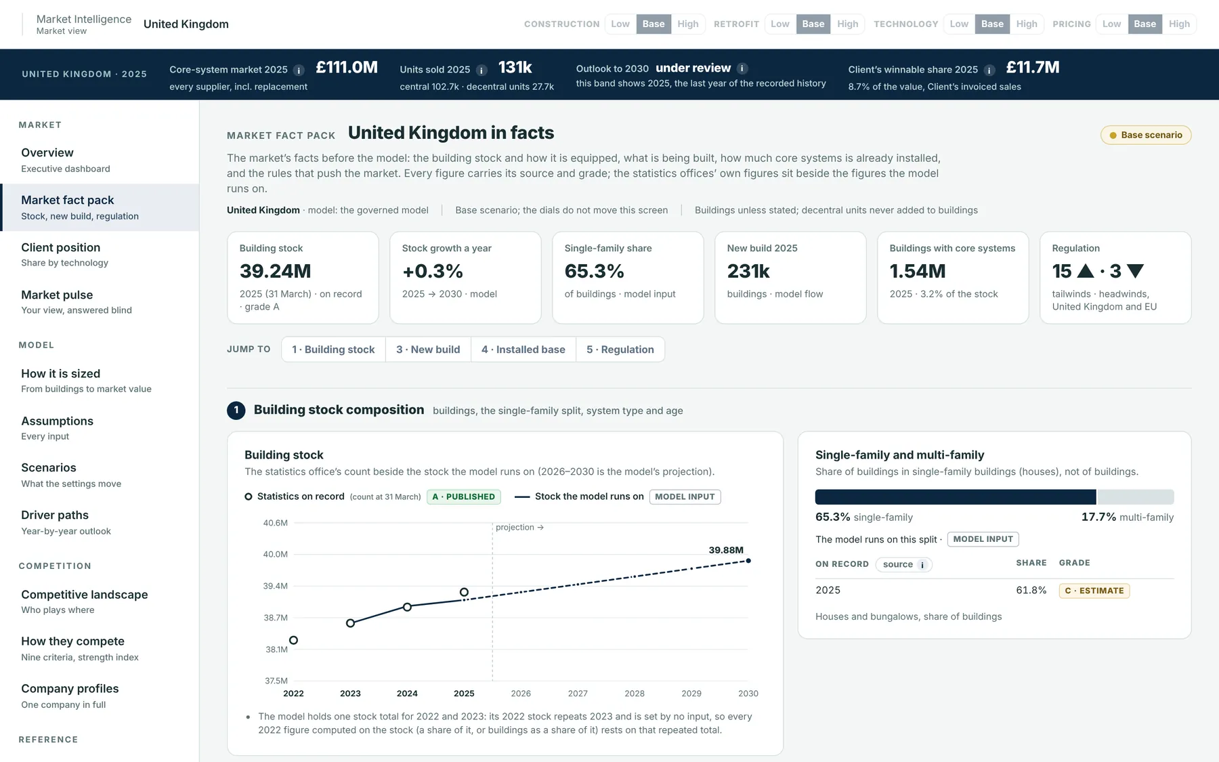The height and width of the screenshot is (762, 1219).
Task: Go to Client position page
Action: click(100, 255)
